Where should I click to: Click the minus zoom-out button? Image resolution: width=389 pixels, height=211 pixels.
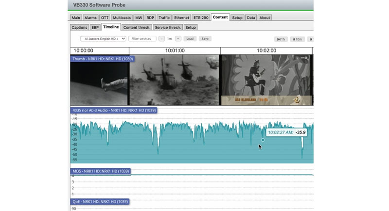(x=161, y=38)
